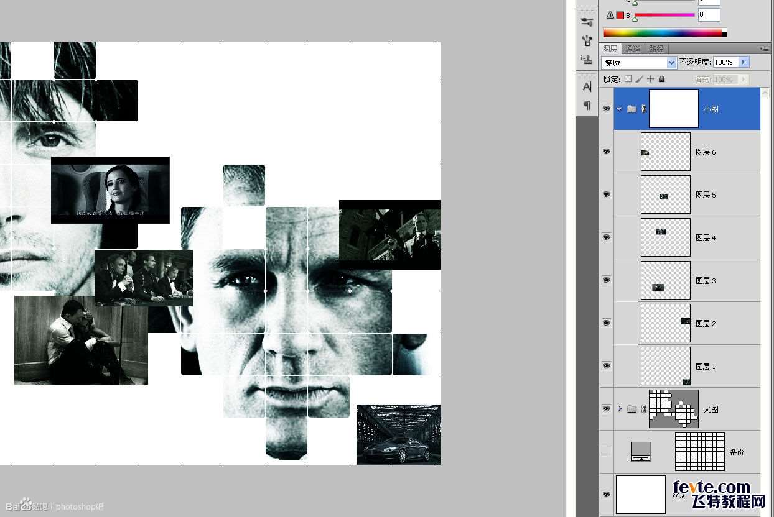774x517 pixels.
Task: Open the Character panel icon
Action: [x=587, y=87]
